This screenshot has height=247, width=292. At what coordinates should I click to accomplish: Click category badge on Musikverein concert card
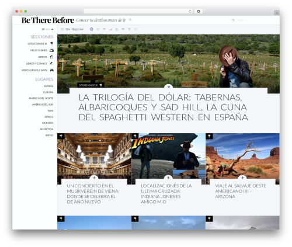click(61, 136)
